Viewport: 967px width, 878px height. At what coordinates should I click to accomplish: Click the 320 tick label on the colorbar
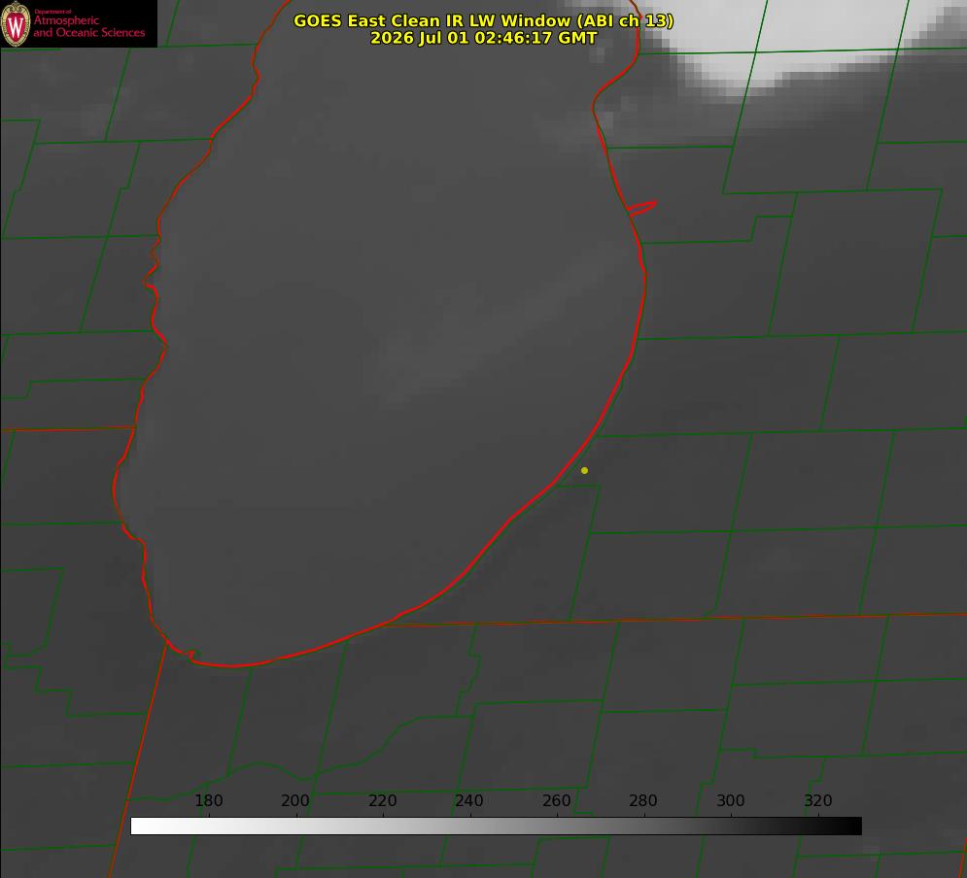point(818,800)
